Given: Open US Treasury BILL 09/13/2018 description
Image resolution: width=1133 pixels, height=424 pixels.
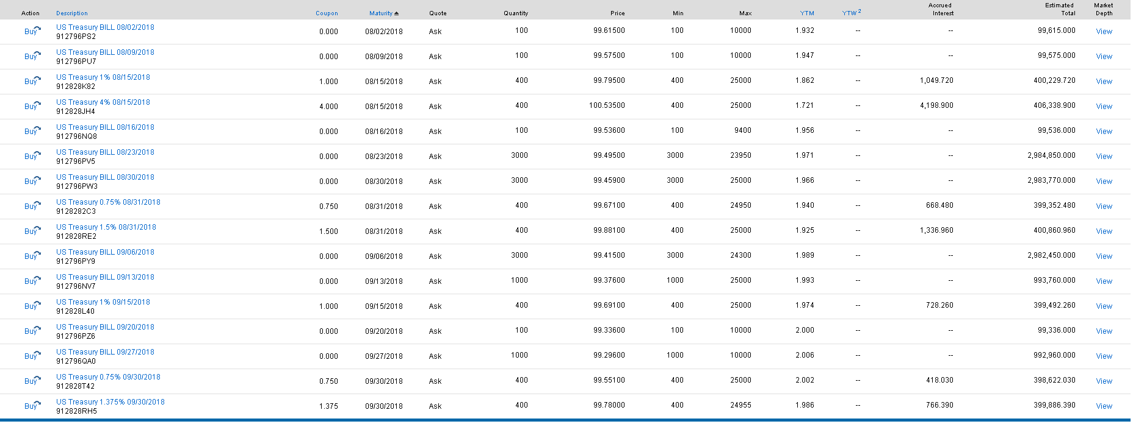Looking at the screenshot, I should click(x=105, y=277).
